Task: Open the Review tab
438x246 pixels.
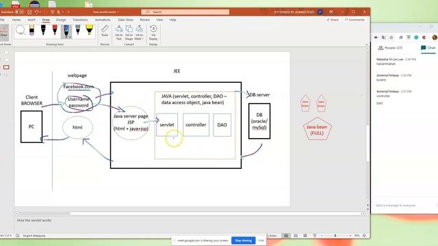Action: [x=144, y=20]
